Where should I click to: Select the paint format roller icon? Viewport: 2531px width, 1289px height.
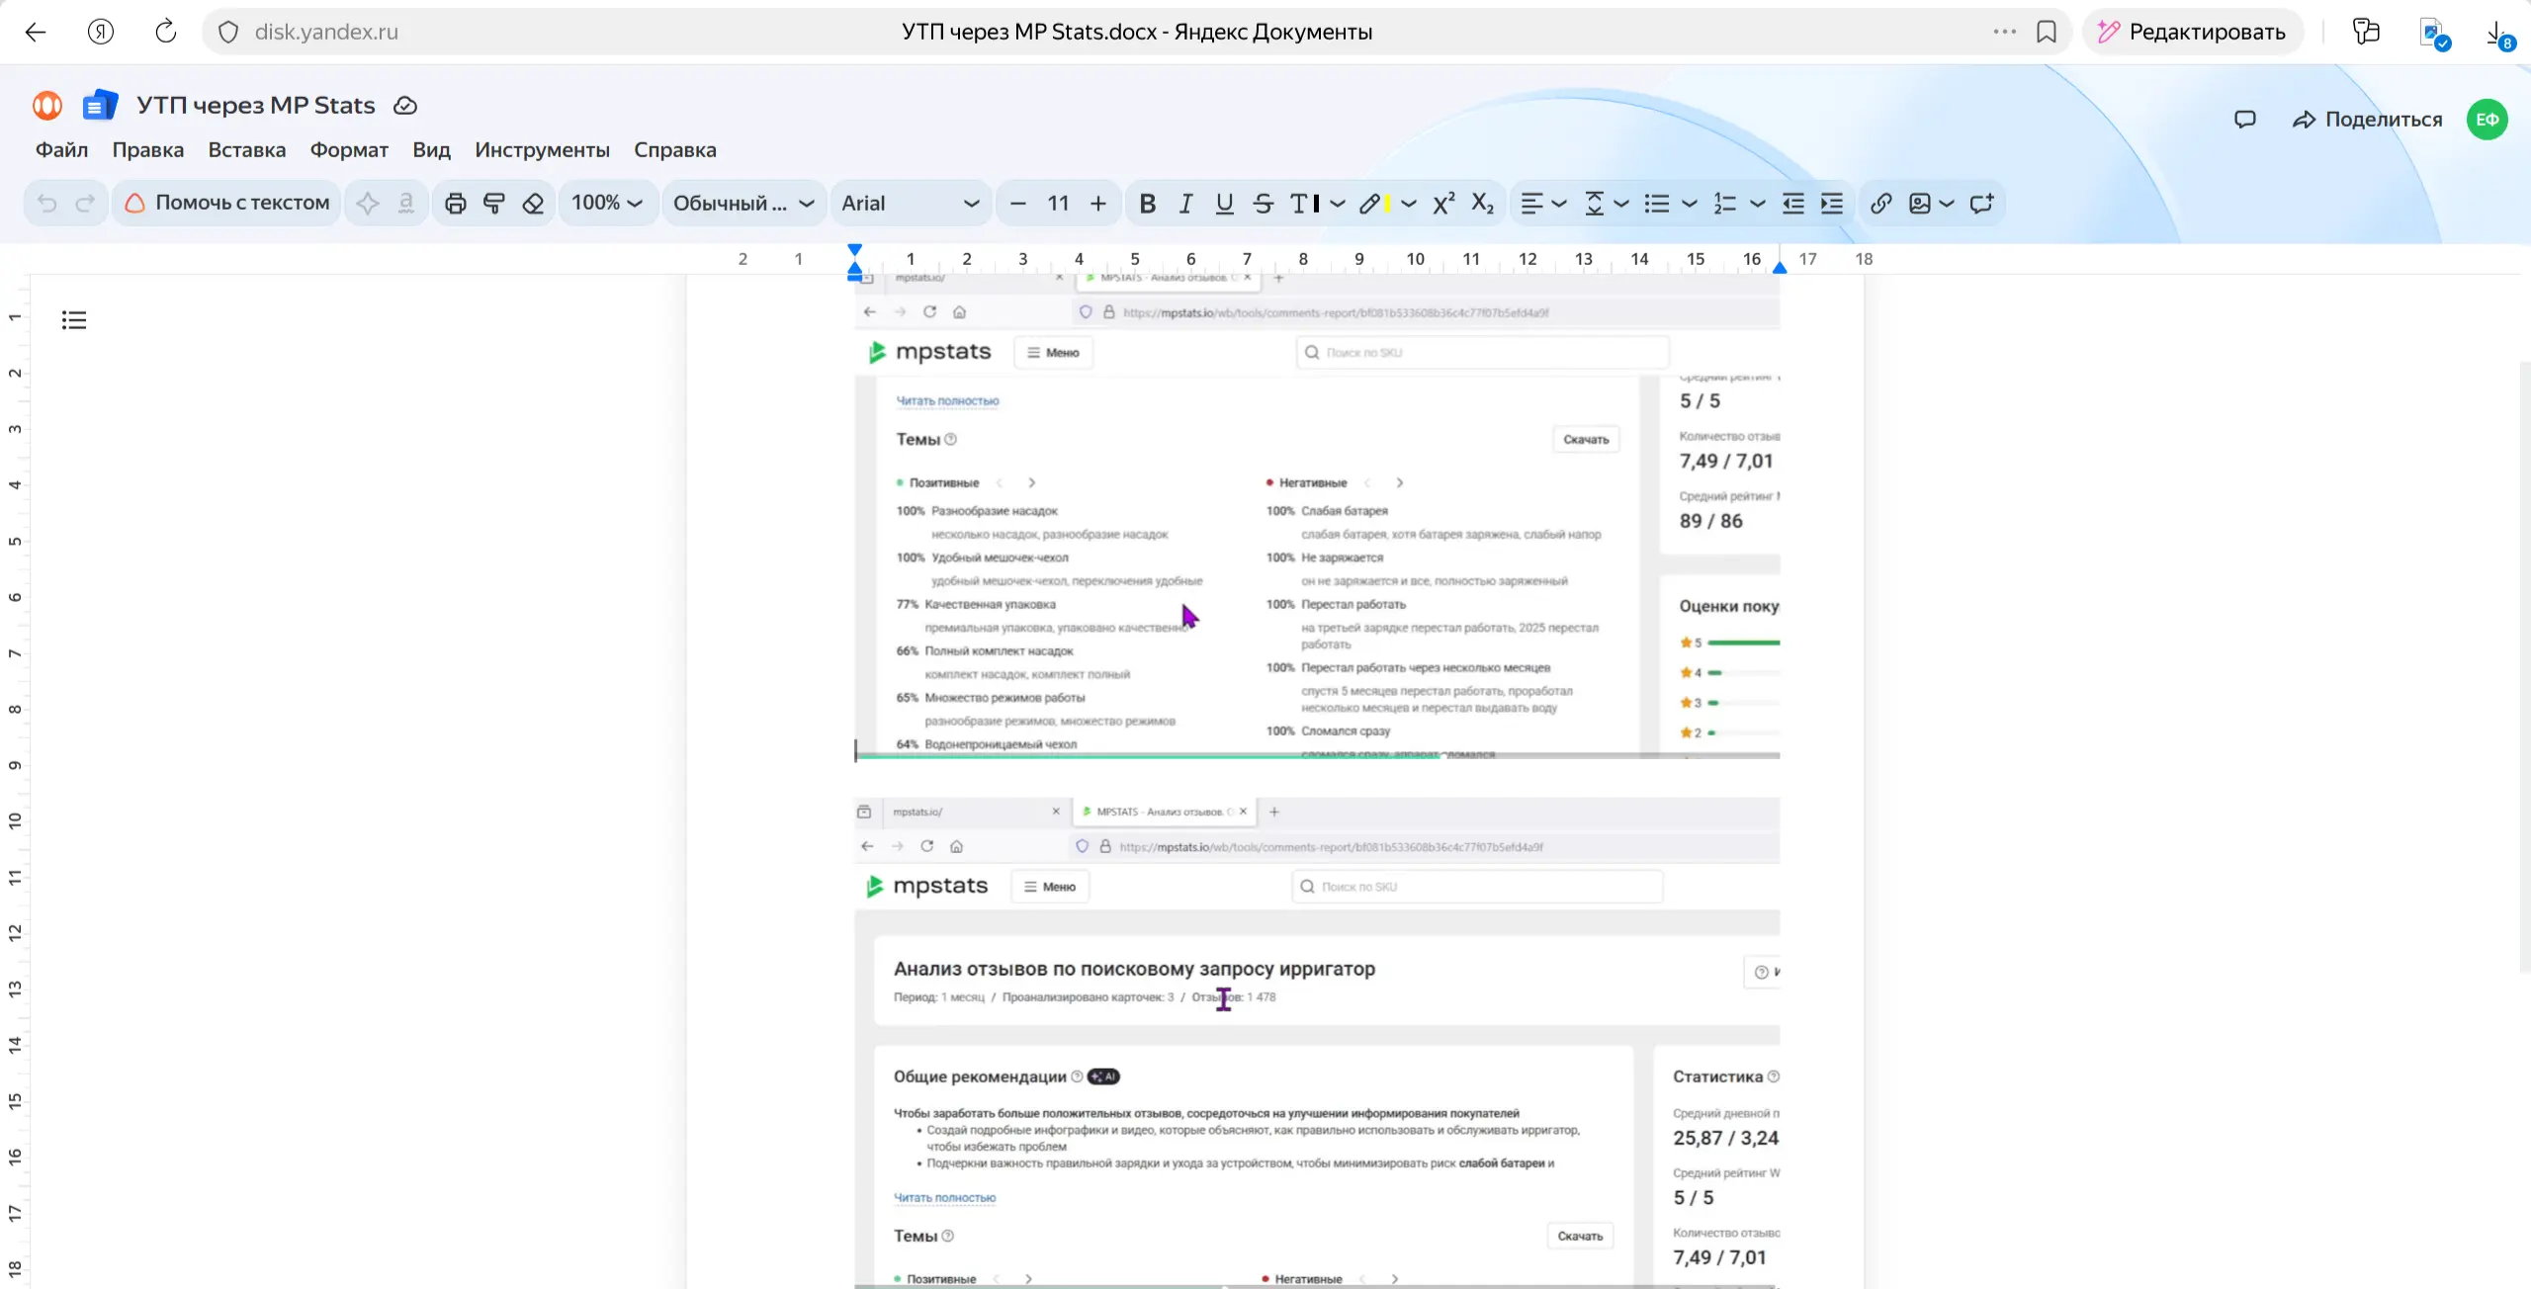pyautogui.click(x=494, y=204)
